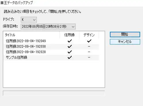The width and height of the screenshot is (143, 106).
Task: Toggle デザイン dash for 住所録2022-09-04-192338
Action: click(x=89, y=47)
